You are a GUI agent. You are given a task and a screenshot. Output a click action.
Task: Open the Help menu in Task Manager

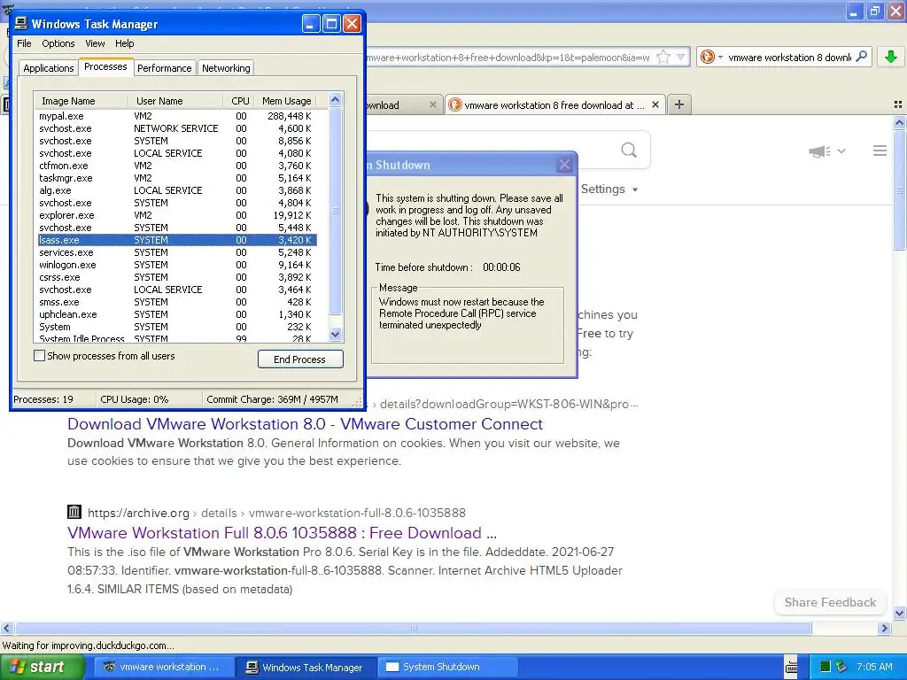pos(124,43)
